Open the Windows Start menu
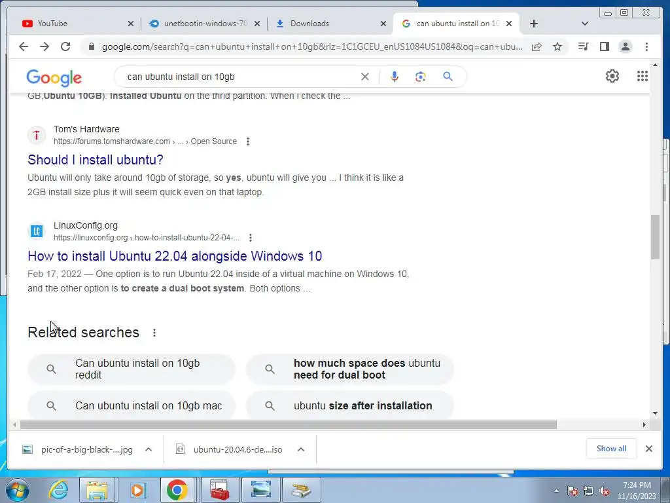The height and width of the screenshot is (503, 670). tap(17, 490)
